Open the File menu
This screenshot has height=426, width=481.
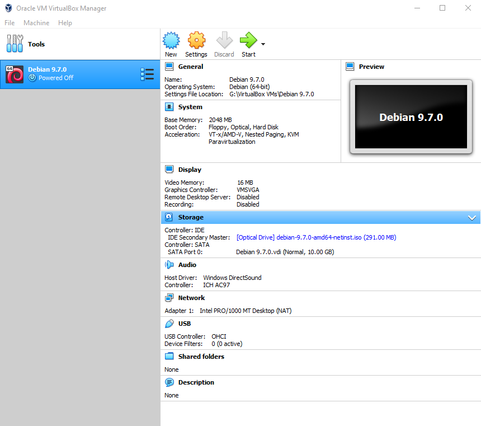coord(10,23)
